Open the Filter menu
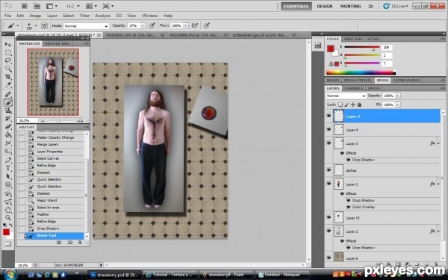This screenshot has height=280, width=448. (84, 16)
